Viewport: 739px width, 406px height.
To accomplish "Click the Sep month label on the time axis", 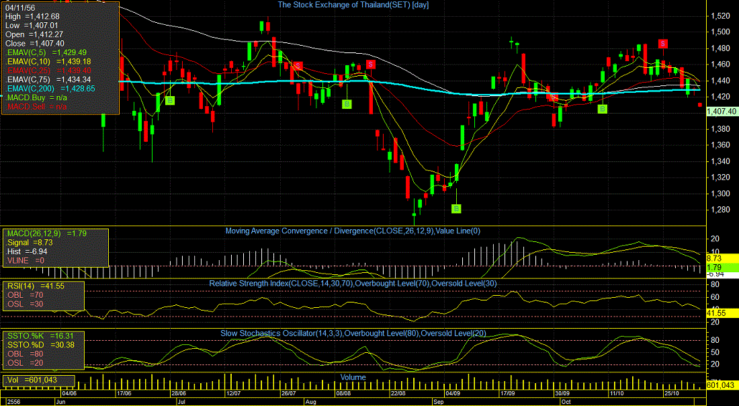I will click(x=438, y=402).
